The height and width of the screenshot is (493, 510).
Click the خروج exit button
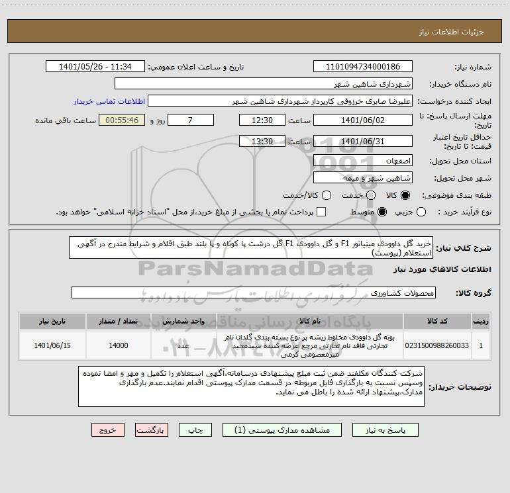(x=108, y=430)
